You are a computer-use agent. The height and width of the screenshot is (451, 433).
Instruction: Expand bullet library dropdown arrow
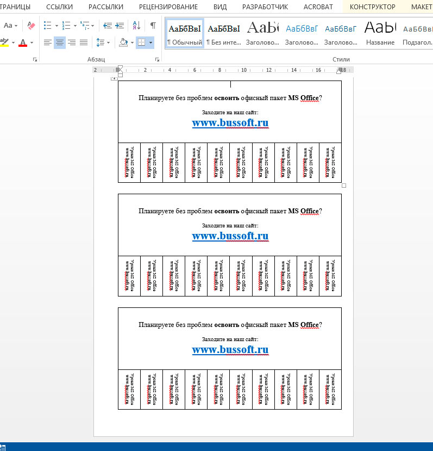(x=57, y=26)
